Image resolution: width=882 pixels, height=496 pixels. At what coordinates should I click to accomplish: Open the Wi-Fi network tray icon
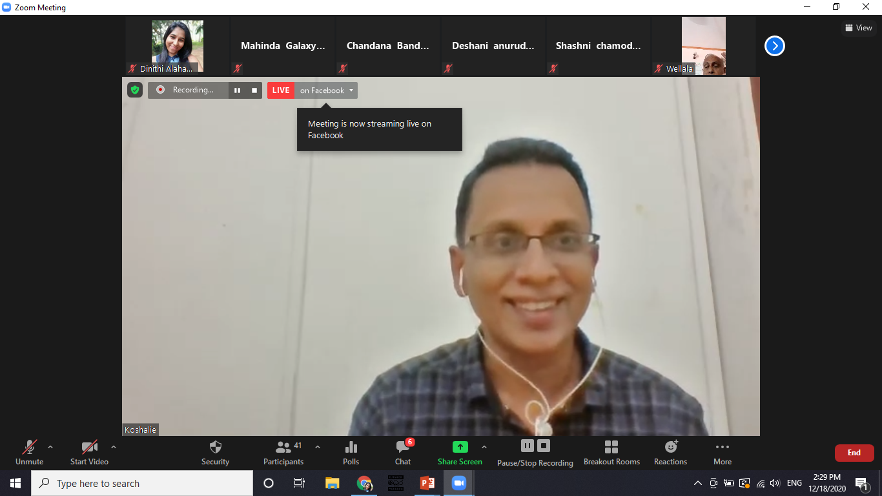pyautogui.click(x=761, y=483)
